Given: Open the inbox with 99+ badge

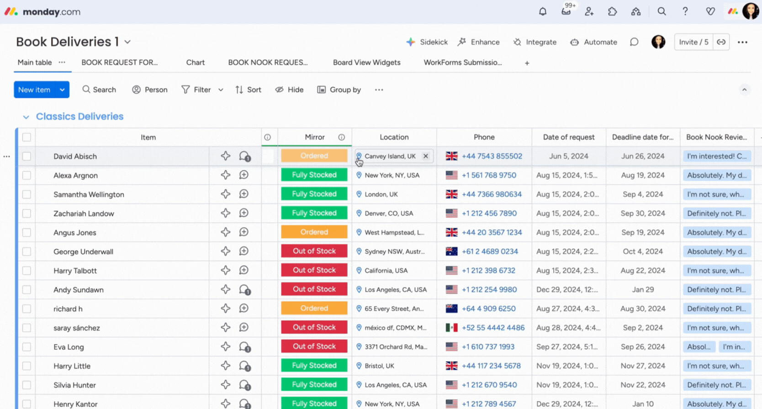Looking at the screenshot, I should [566, 11].
